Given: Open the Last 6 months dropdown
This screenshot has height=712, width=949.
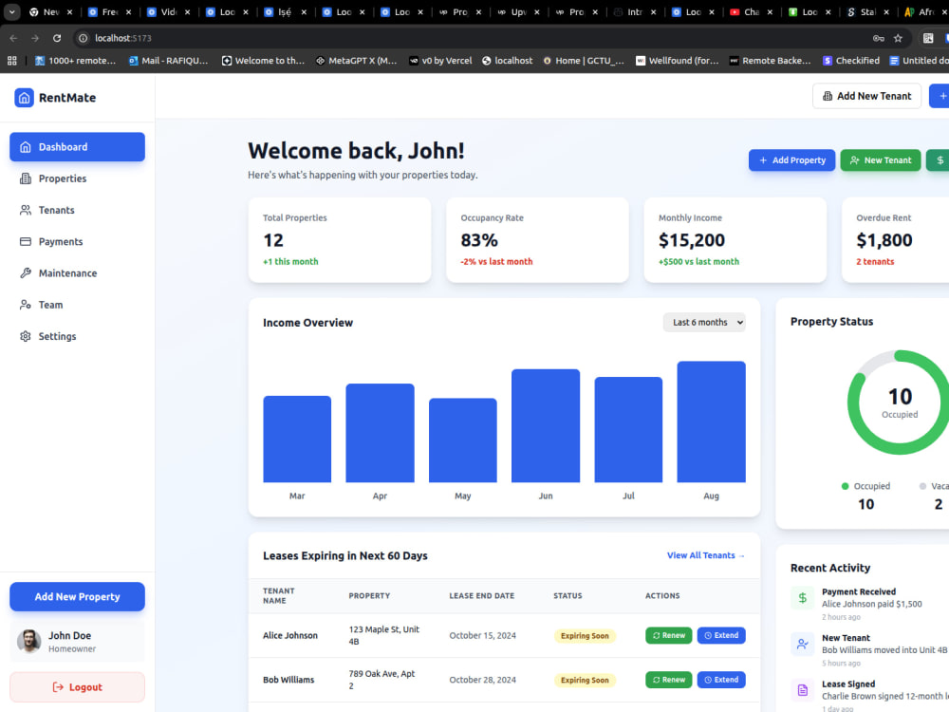Looking at the screenshot, I should coord(704,323).
